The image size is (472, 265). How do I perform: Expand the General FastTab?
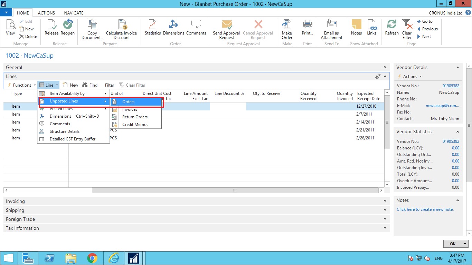pos(385,68)
